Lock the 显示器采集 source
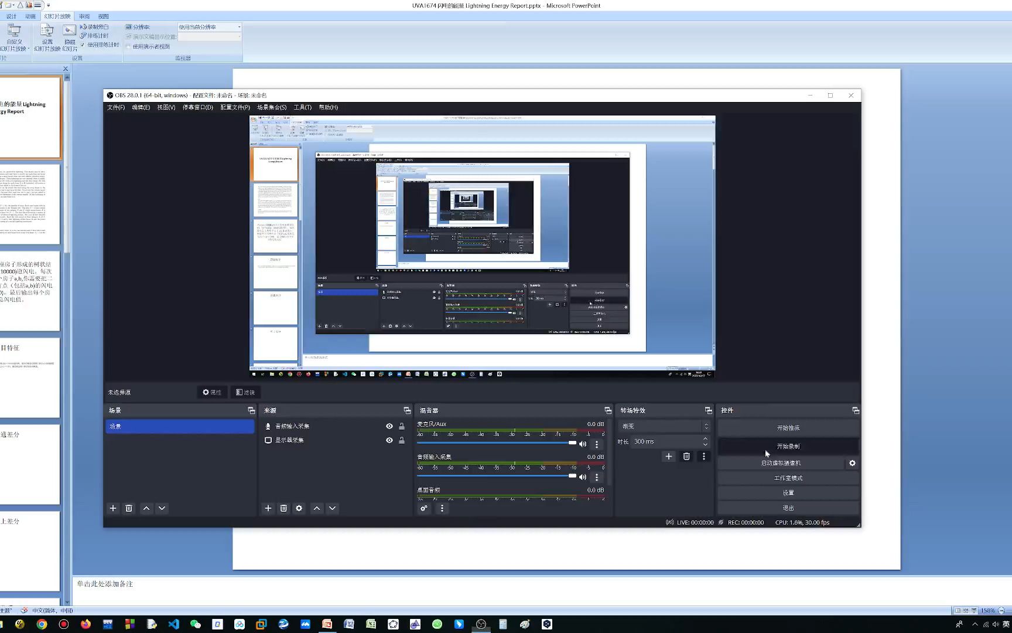Image resolution: width=1012 pixels, height=633 pixels. (x=402, y=440)
